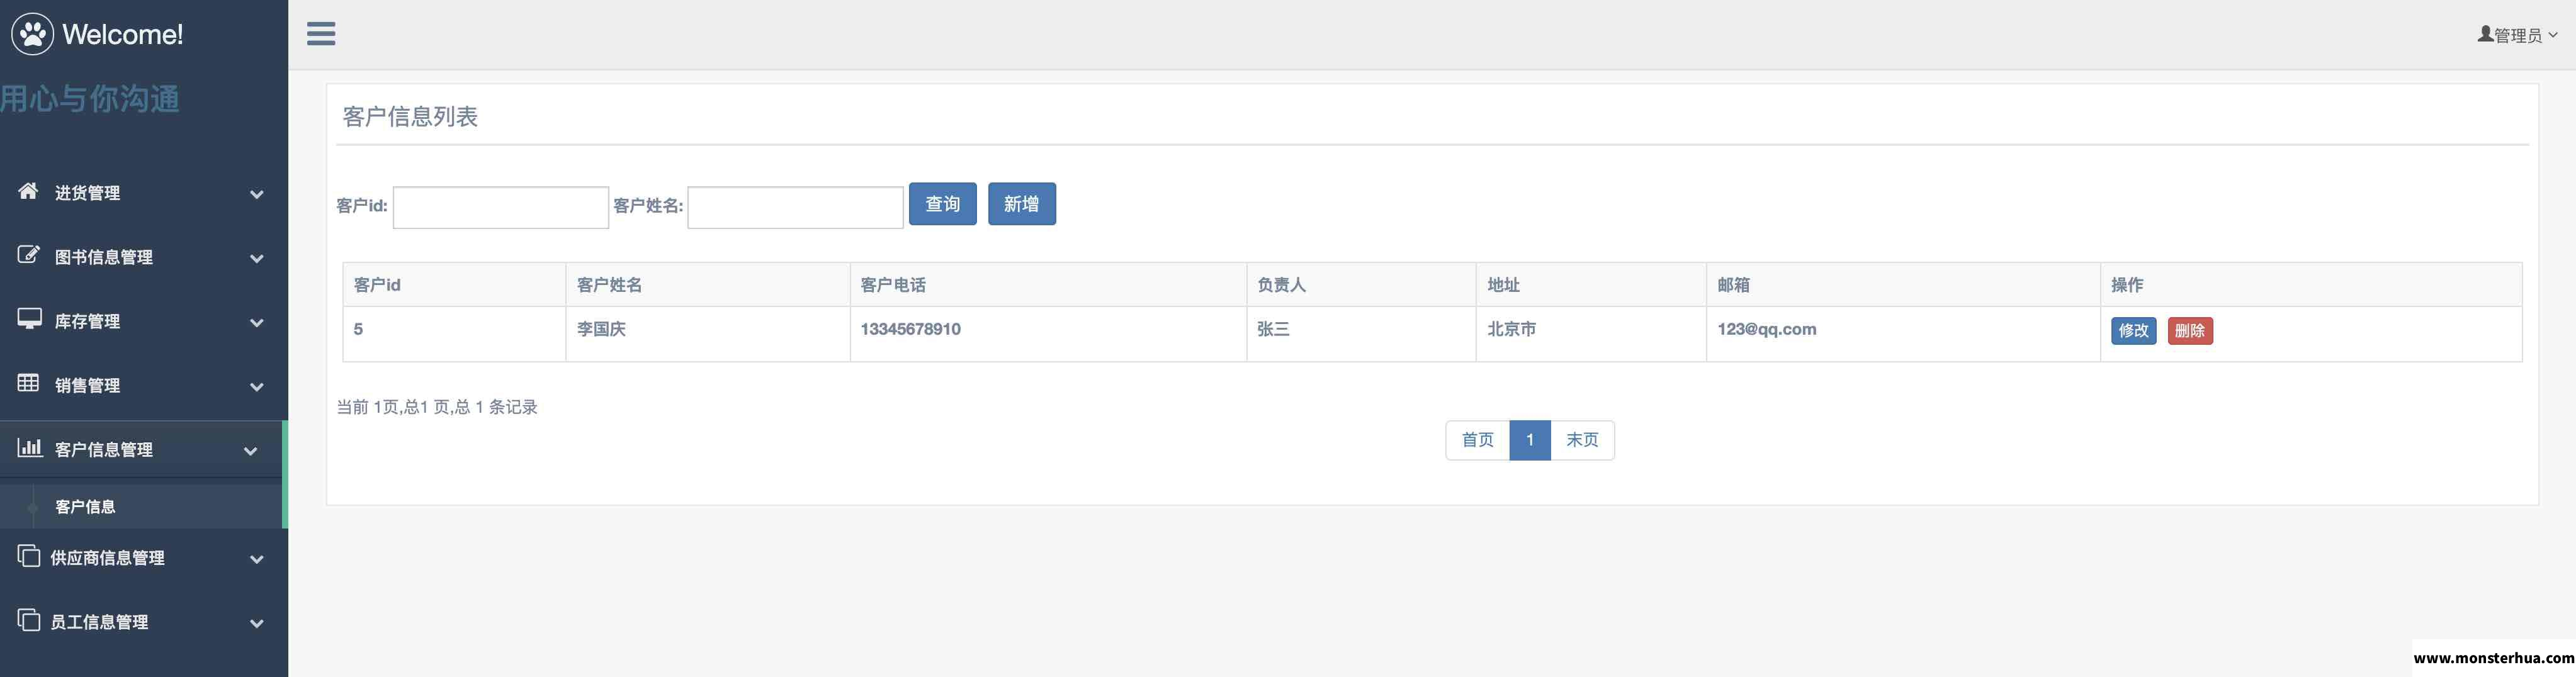Click the 查询 search button
Viewport: 2576px width, 677px height.
point(942,204)
